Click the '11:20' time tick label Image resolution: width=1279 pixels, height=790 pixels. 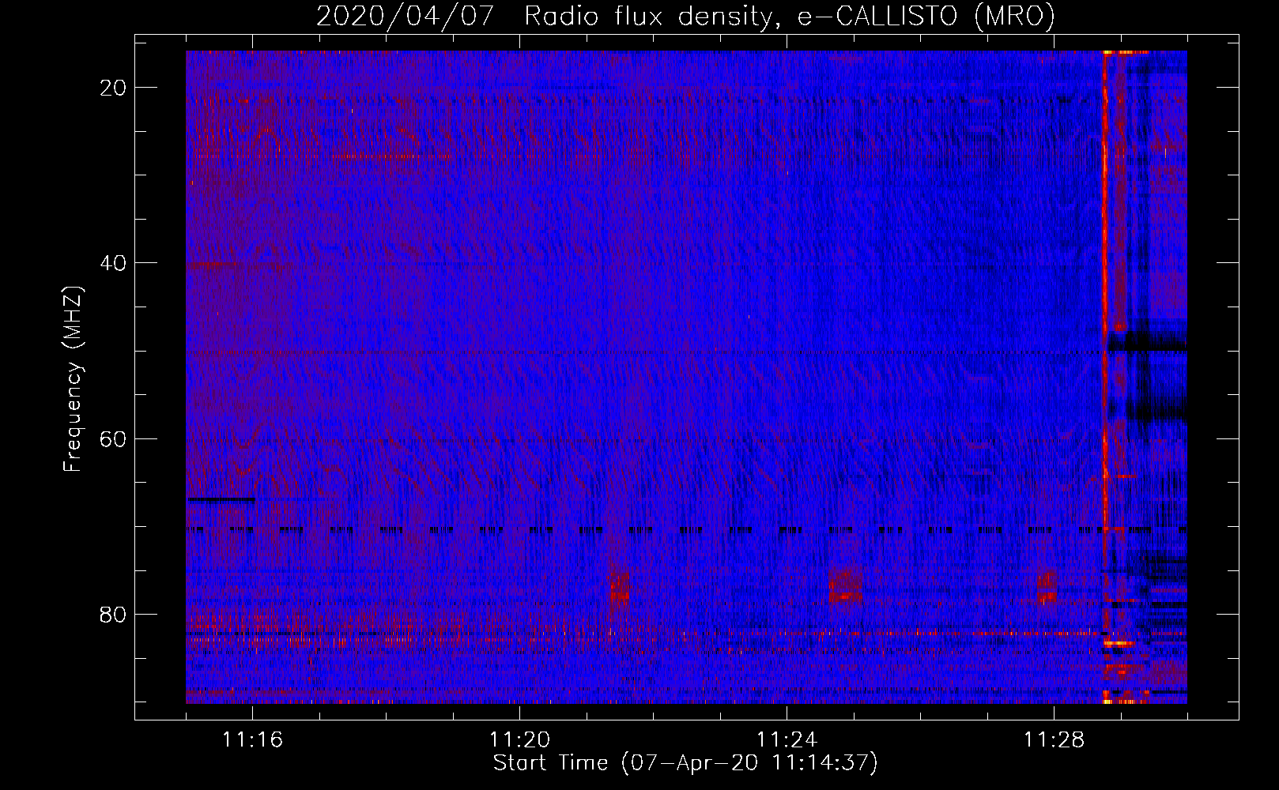click(519, 739)
